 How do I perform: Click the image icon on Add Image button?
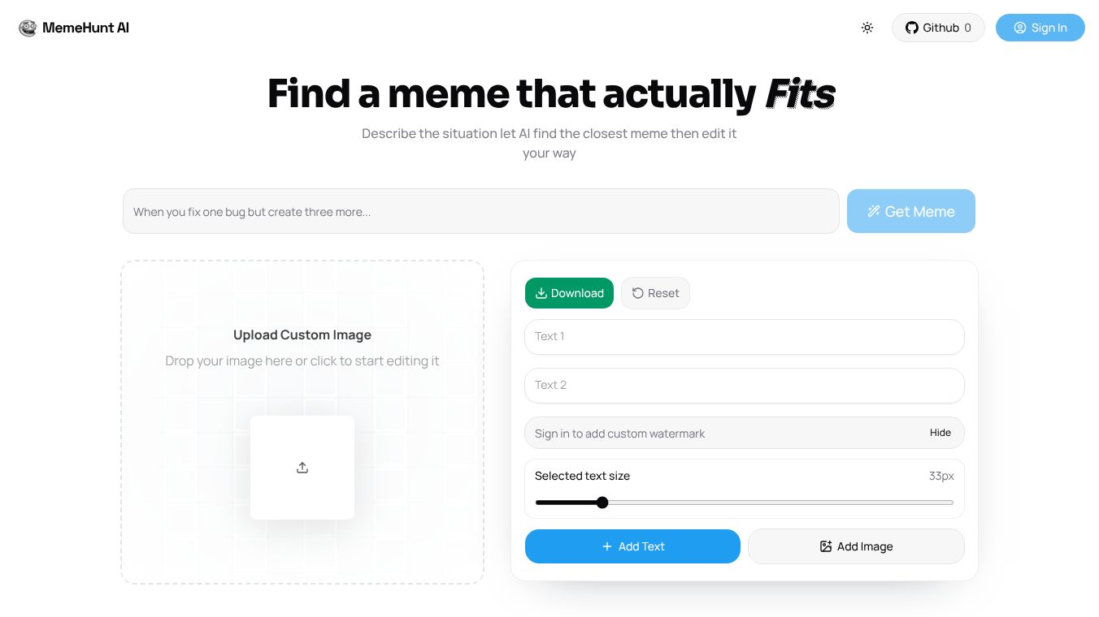[x=827, y=546]
